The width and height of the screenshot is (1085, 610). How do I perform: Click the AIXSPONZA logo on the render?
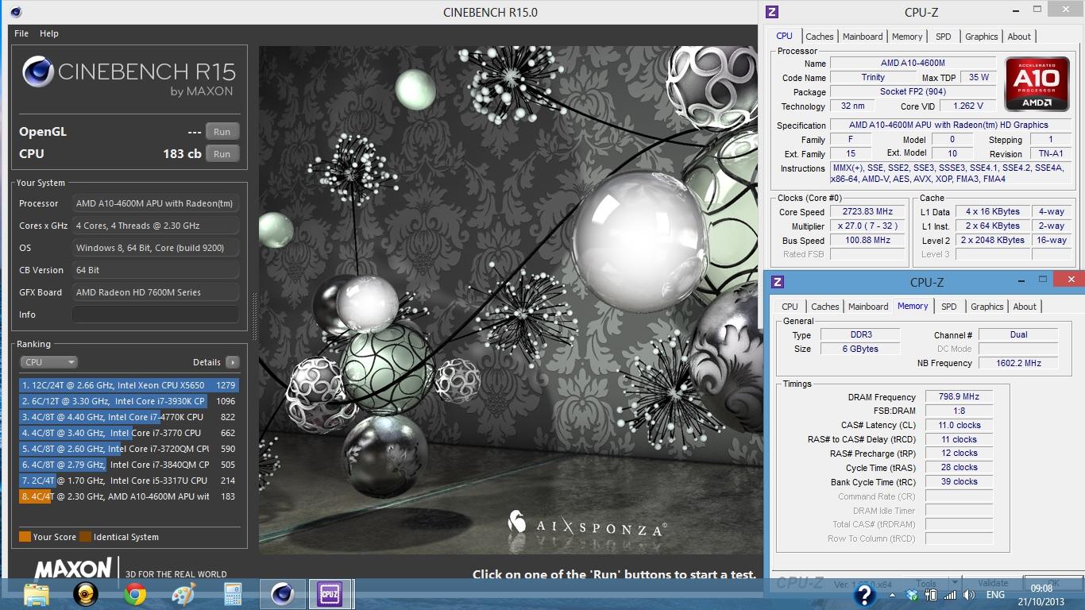(587, 523)
